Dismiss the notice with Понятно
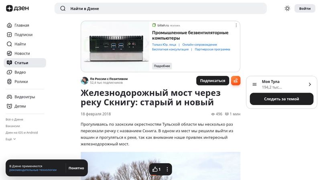The image size is (321, 180). pos(76,168)
